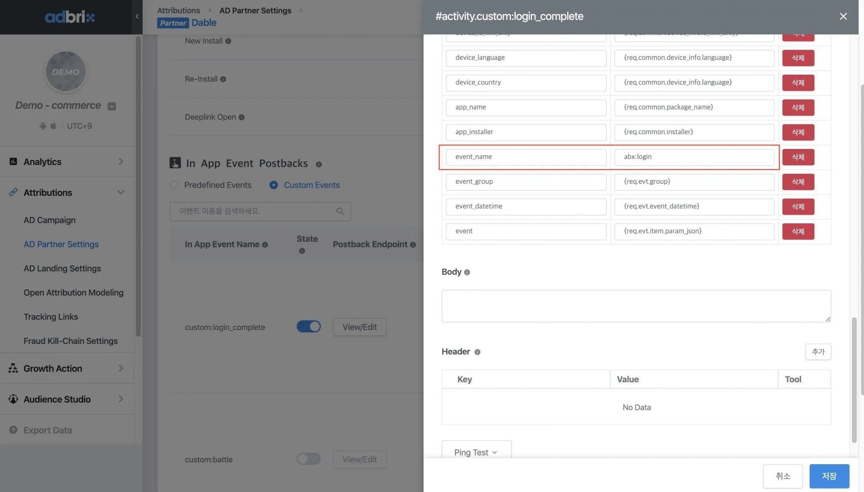Click the blue 저장 save button

[829, 476]
